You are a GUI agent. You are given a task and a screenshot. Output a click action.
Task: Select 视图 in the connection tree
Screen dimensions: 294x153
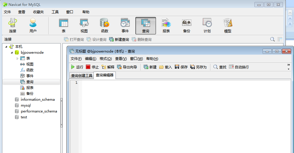[x=27, y=64]
